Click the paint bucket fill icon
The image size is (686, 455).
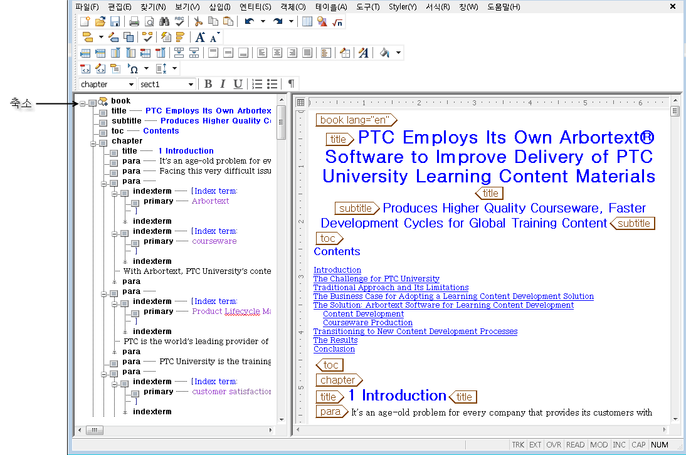coord(384,53)
